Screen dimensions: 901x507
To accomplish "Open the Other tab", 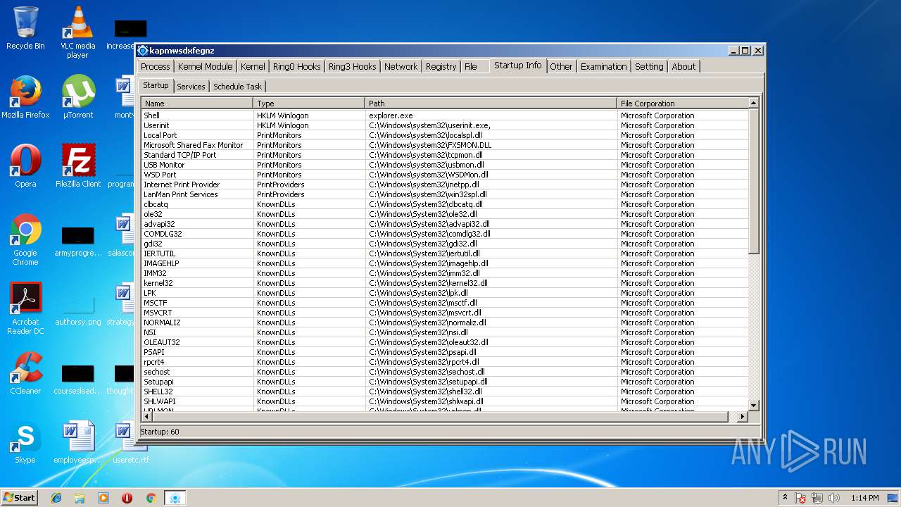I will coord(561,66).
